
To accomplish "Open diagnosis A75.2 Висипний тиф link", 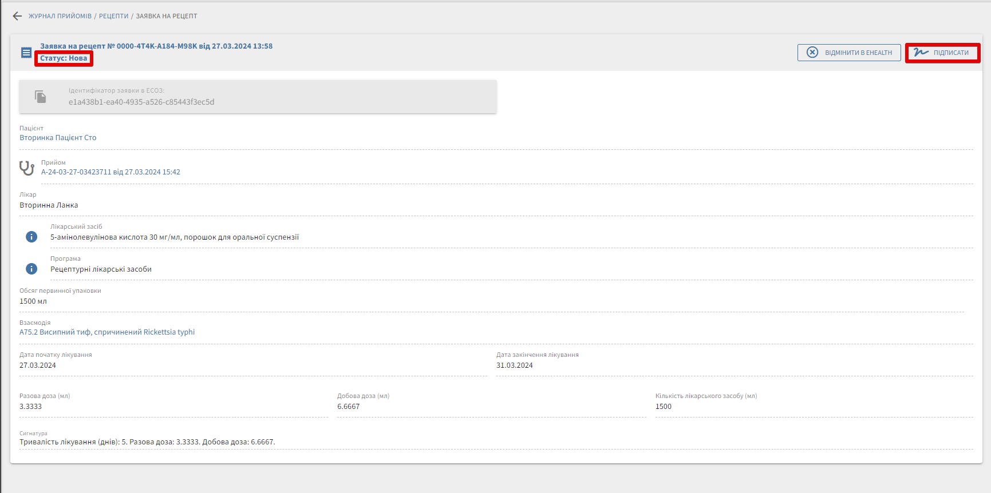I will pyautogui.click(x=107, y=332).
